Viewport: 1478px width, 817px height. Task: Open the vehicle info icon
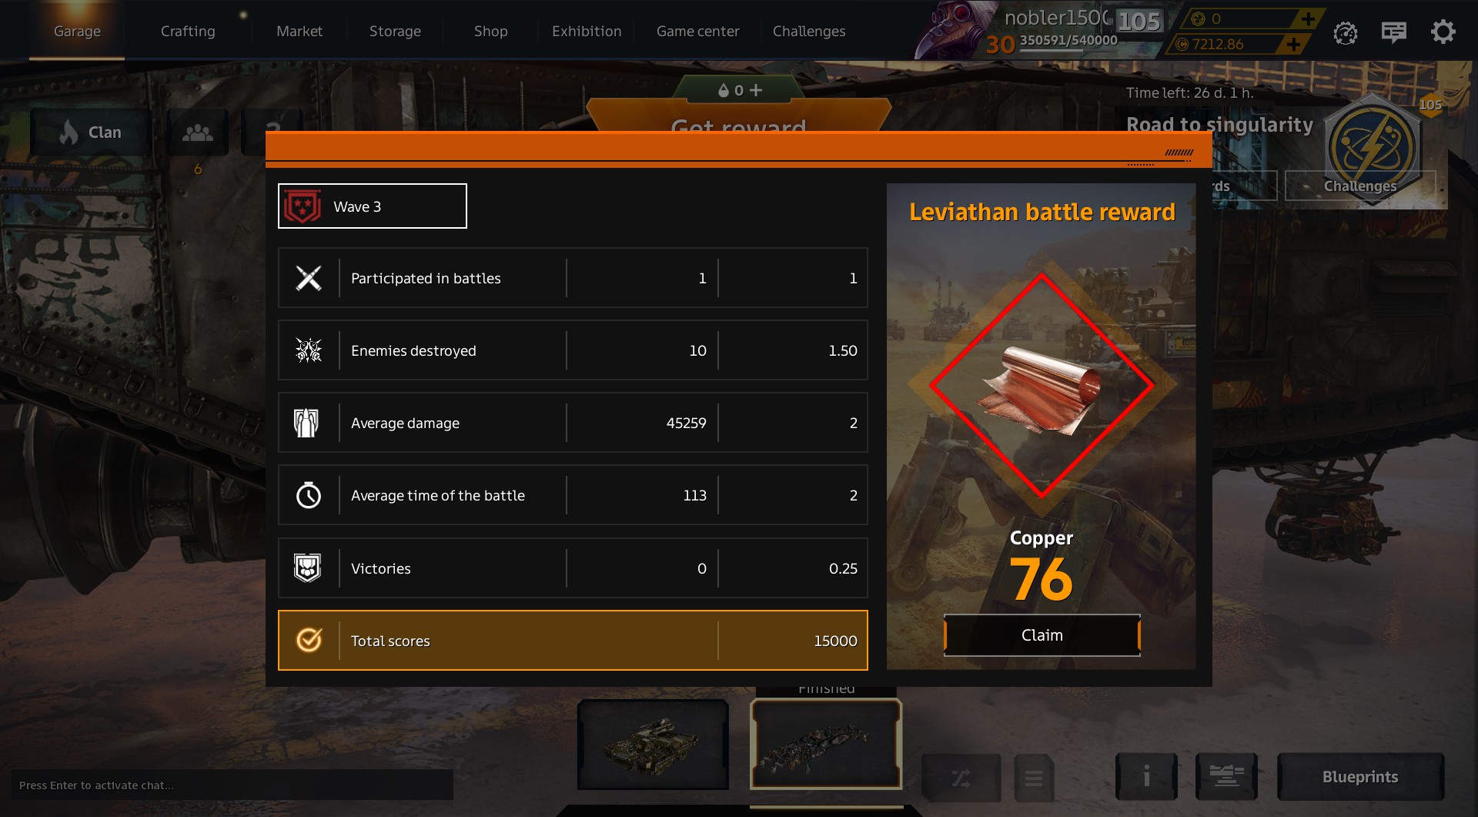[1146, 776]
